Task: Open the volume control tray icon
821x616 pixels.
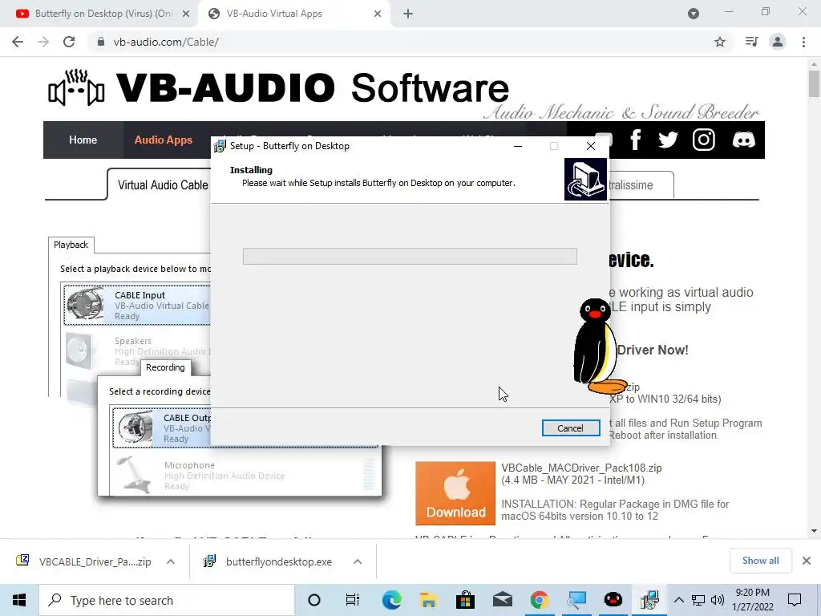Action: (x=718, y=600)
